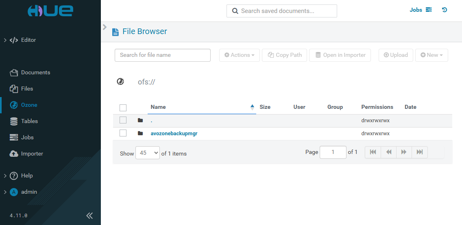The width and height of the screenshot is (462, 225).
Task: Navigate to Importer in the sidebar
Action: pyautogui.click(x=32, y=154)
